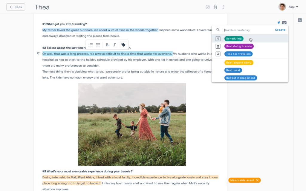Click shortcut key 1 box
This screenshot has width=306, height=191.
coord(218,38)
